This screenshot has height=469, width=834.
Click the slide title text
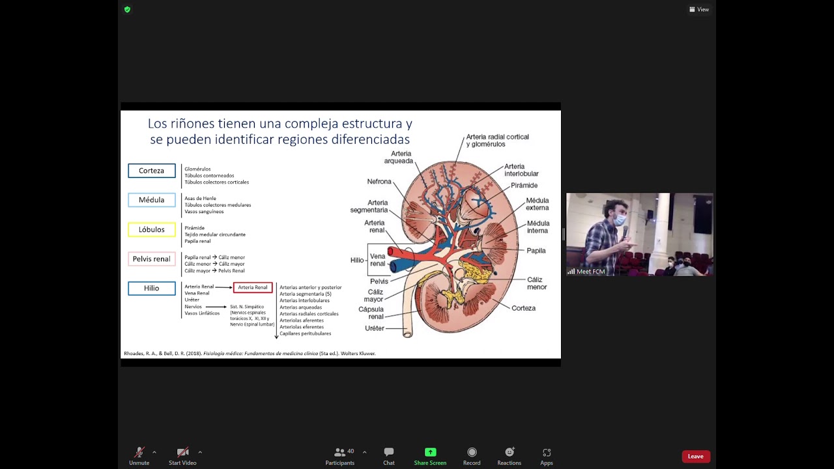[280, 131]
